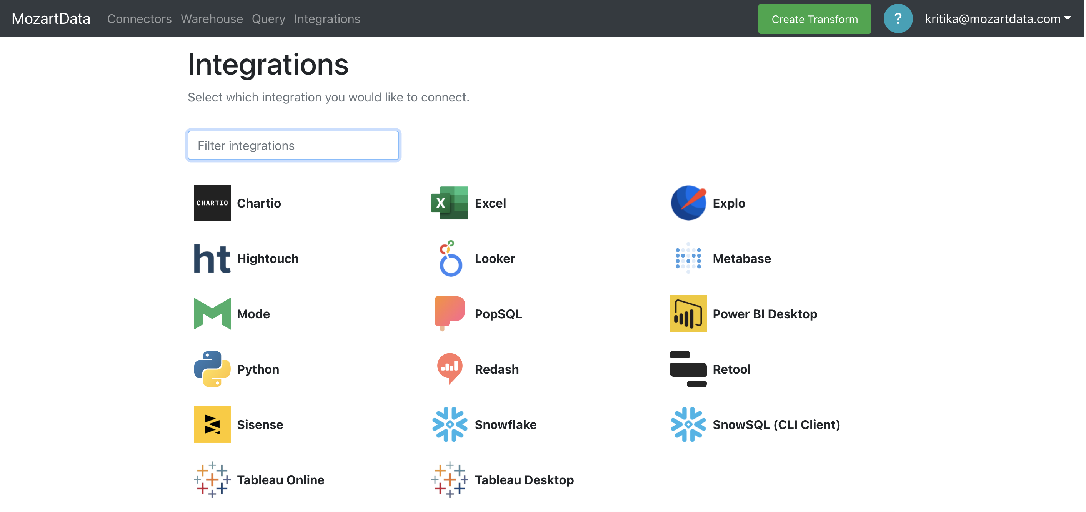The width and height of the screenshot is (1086, 512).
Task: Click the Retool integration name
Action: point(731,369)
